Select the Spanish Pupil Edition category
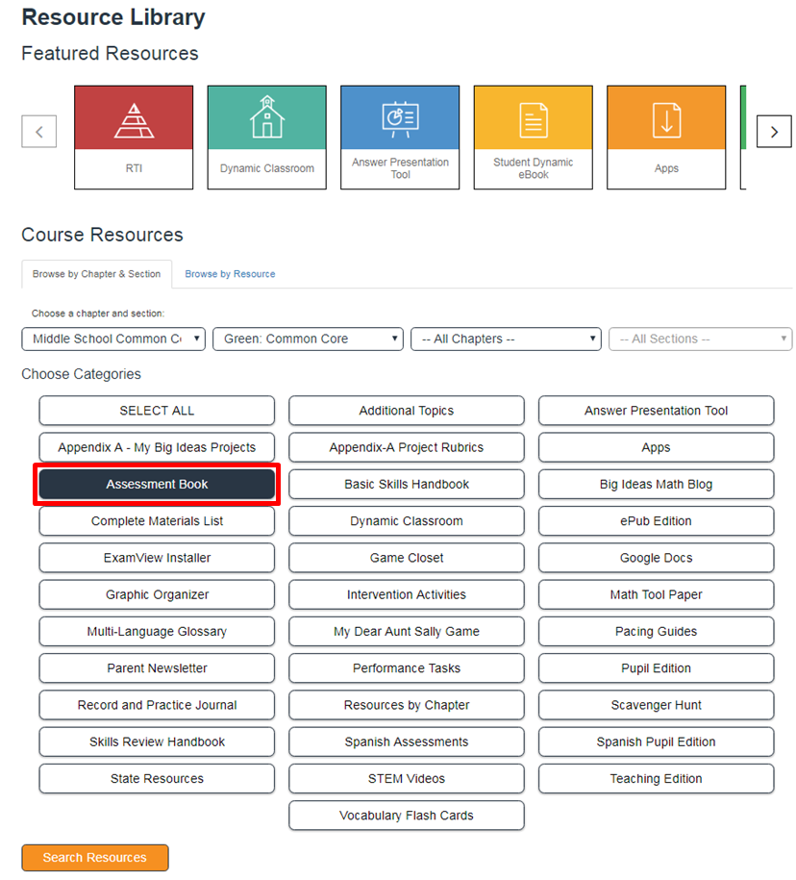This screenshot has height=880, width=796. 657,742
